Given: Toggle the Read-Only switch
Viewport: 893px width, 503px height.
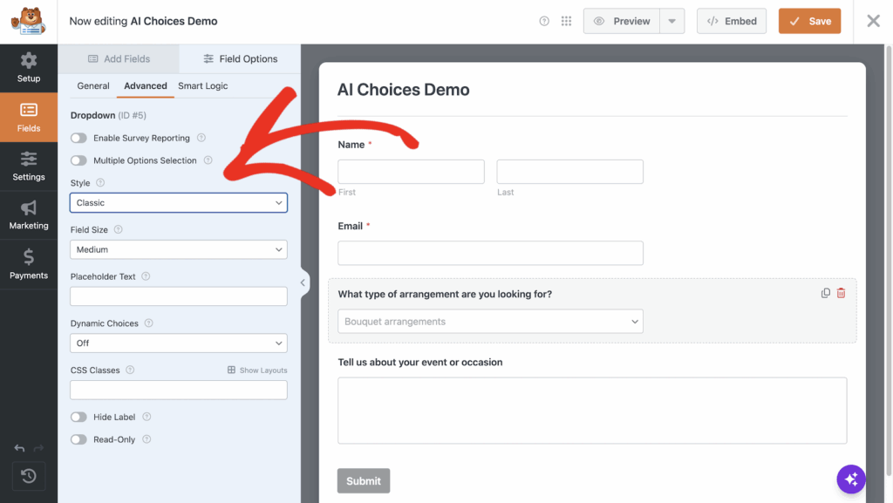Looking at the screenshot, I should click(x=78, y=439).
